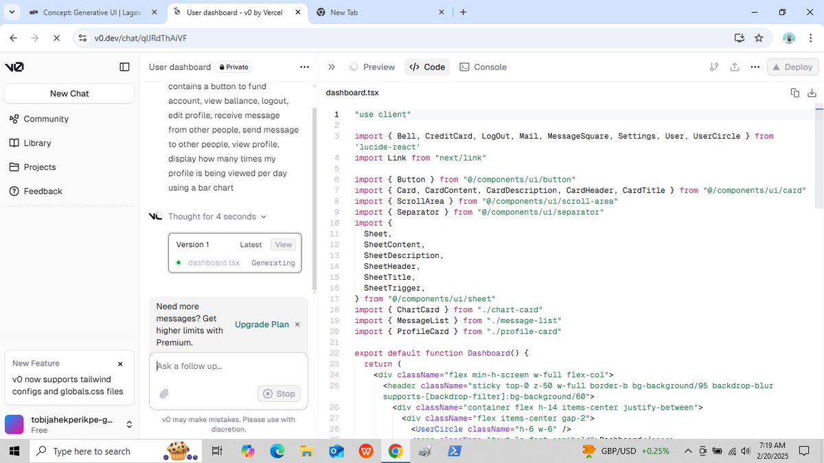
Task: Click the browser address bar URL
Action: point(141,38)
